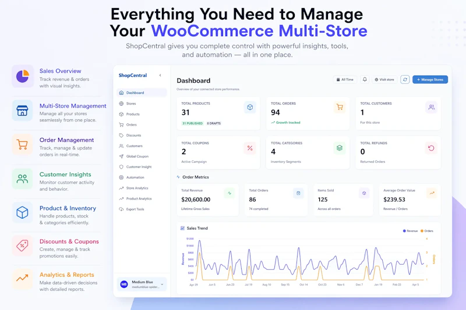466x310 pixels.
Task: Click the Analytics & Reports heading
Action: coord(67,275)
